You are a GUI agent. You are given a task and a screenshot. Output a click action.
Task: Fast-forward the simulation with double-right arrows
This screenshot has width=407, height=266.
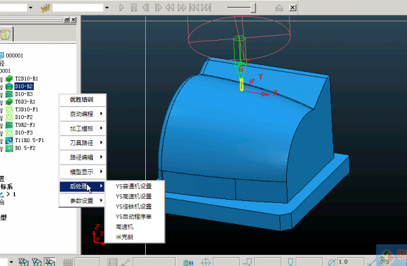[182, 7]
